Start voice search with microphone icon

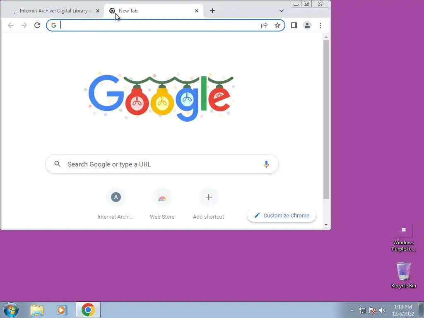[266, 164]
